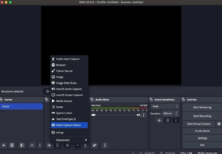Delete the transition with the trash icon

168,120
